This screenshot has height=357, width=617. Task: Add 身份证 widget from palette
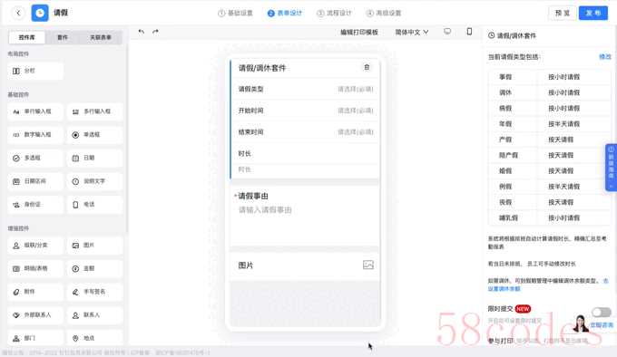click(35, 205)
